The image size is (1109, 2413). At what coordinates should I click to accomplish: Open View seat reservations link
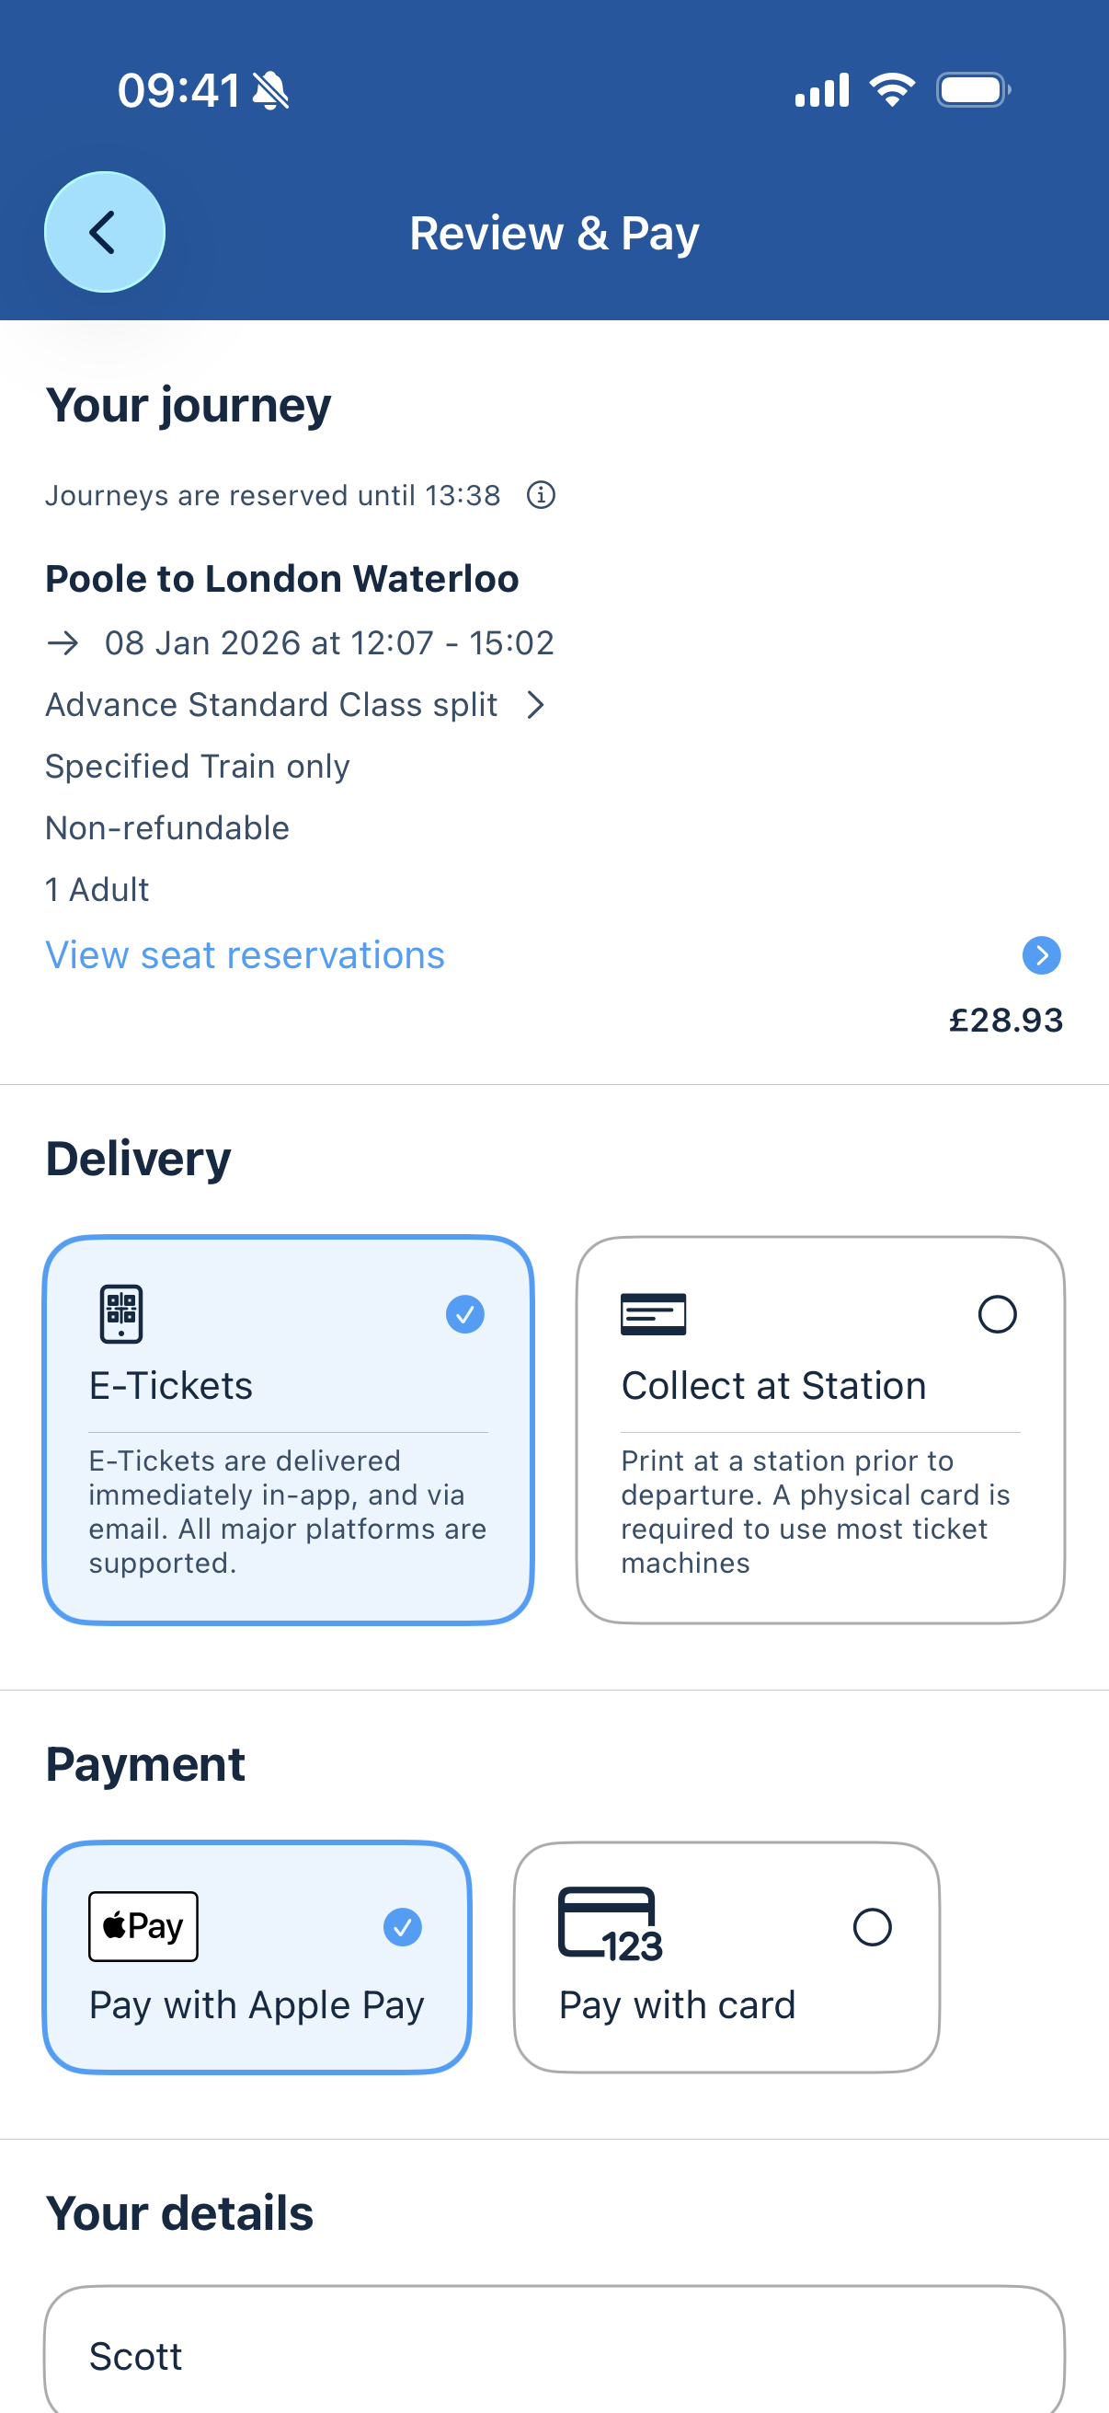pyautogui.click(x=246, y=955)
